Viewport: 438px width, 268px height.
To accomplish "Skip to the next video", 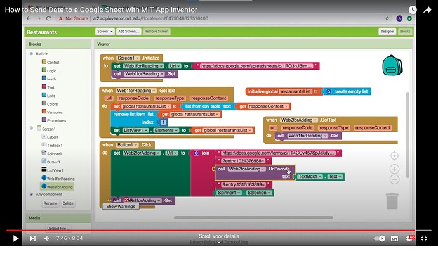I will [33, 238].
